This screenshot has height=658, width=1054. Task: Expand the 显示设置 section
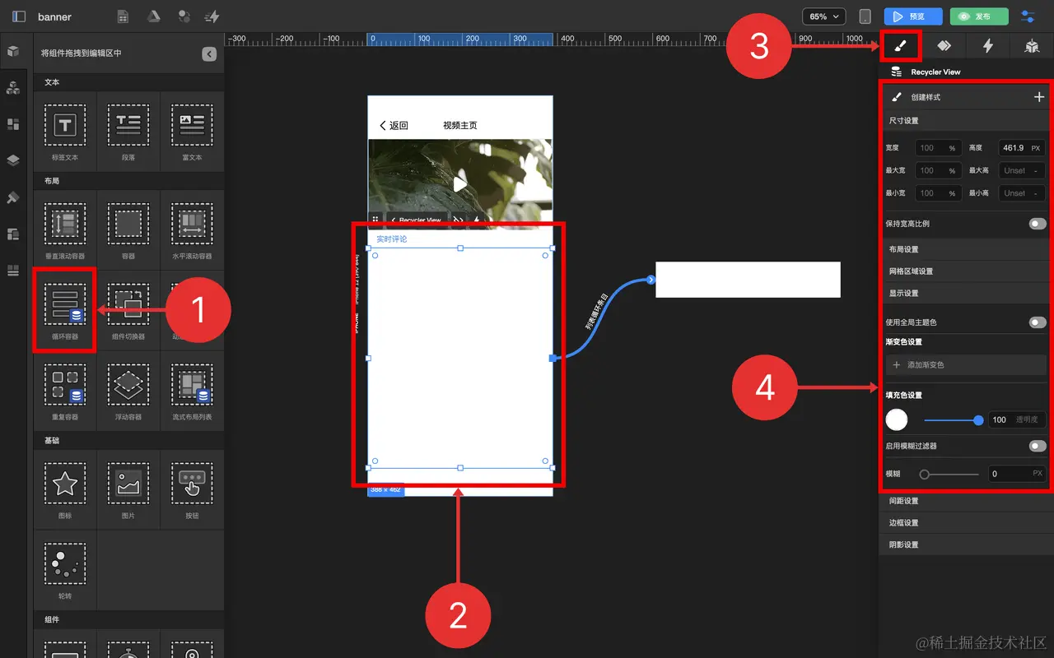pyautogui.click(x=964, y=294)
